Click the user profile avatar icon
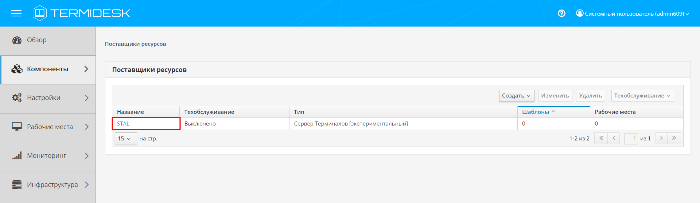Viewport: 700px width, 203px height. [579, 13]
